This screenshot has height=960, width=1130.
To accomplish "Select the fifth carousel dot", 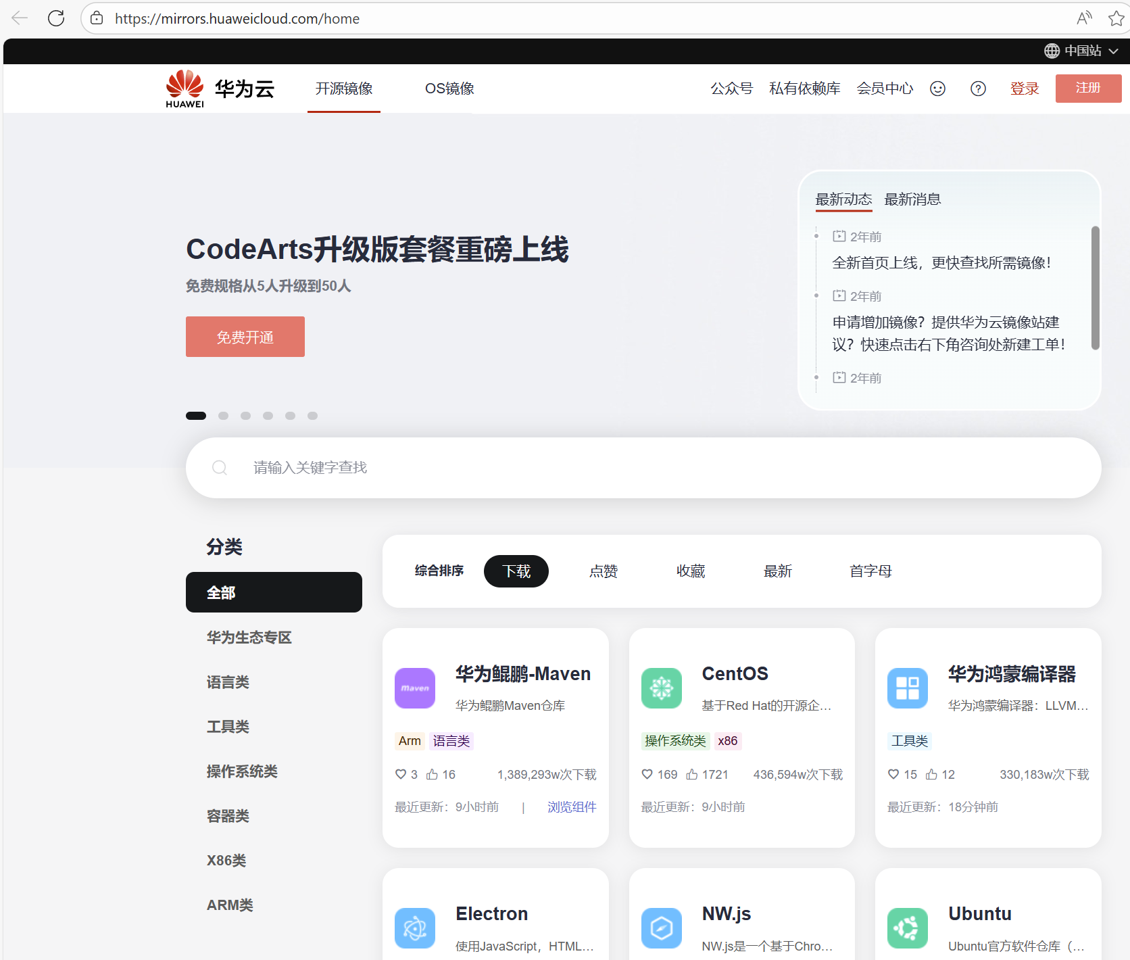I will [290, 416].
